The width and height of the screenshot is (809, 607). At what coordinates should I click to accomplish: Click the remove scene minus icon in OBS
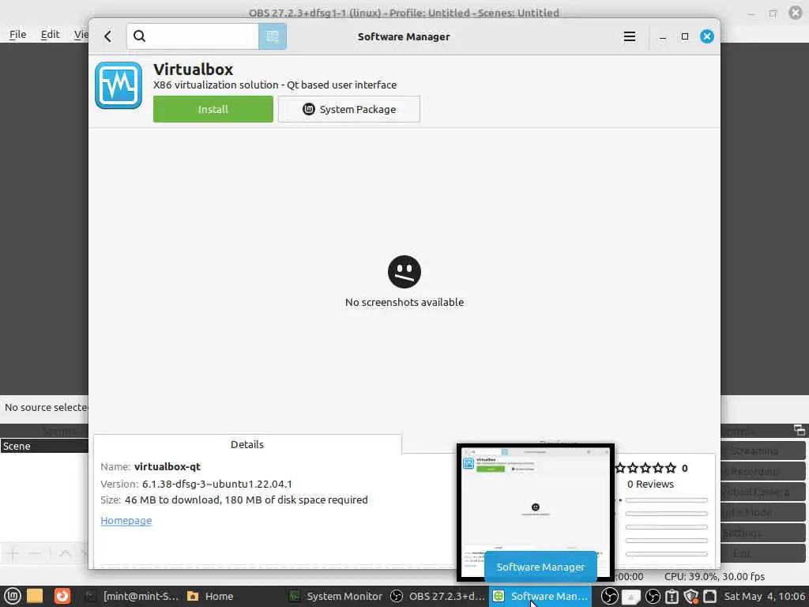[x=35, y=553]
